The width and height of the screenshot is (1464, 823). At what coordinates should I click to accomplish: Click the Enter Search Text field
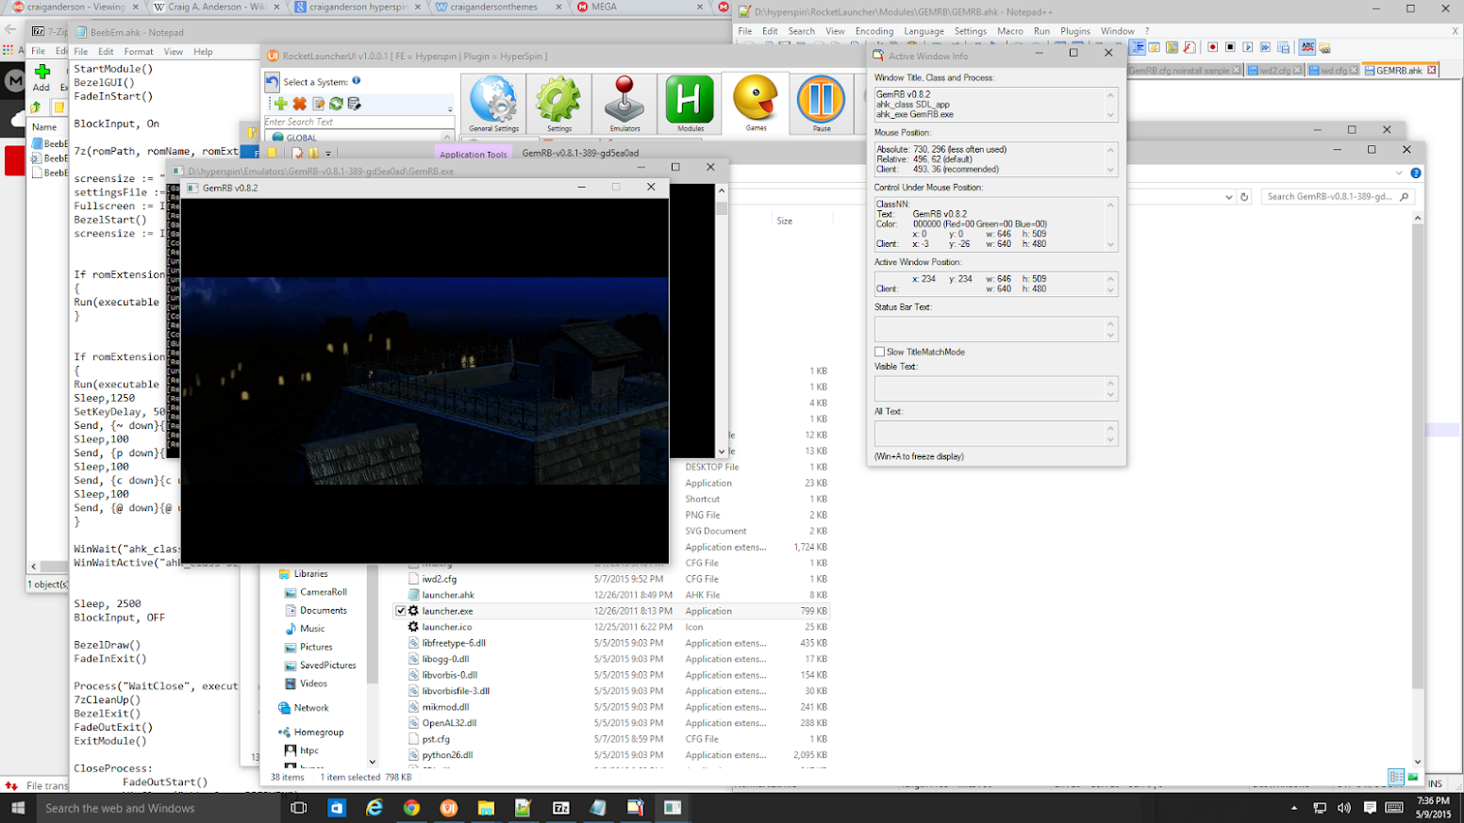coord(358,122)
